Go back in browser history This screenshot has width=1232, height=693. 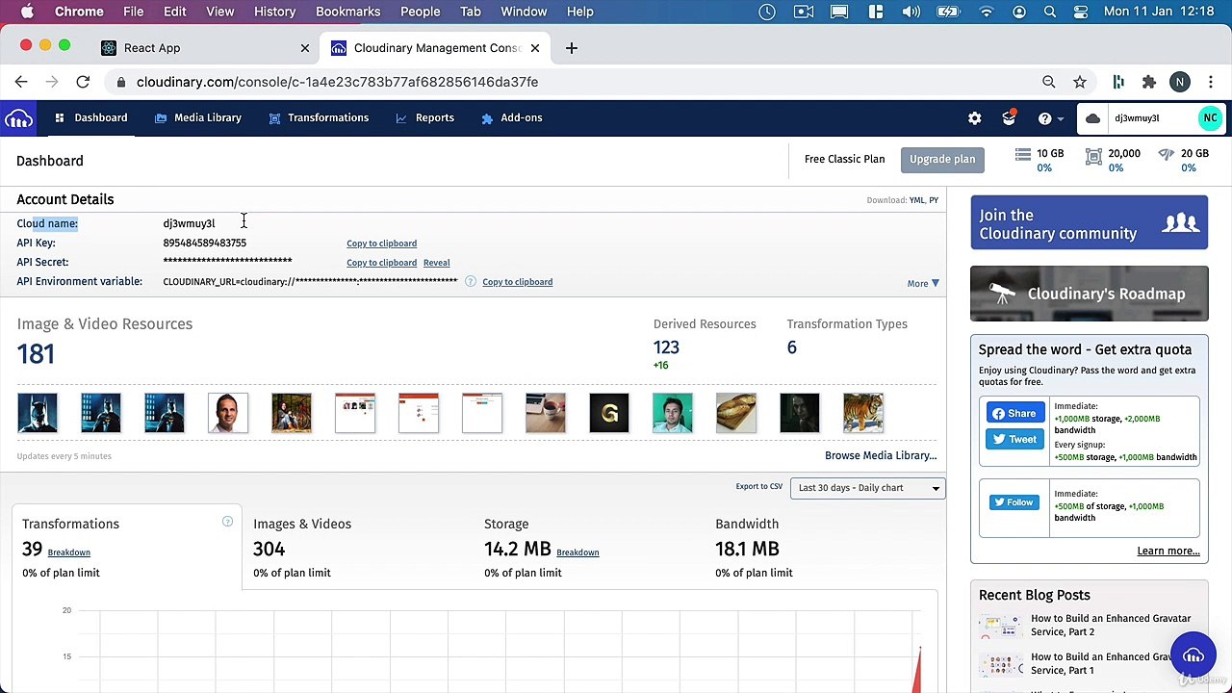[21, 82]
